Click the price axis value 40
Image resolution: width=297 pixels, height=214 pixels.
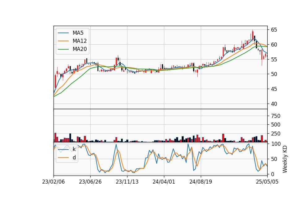pos(274,104)
